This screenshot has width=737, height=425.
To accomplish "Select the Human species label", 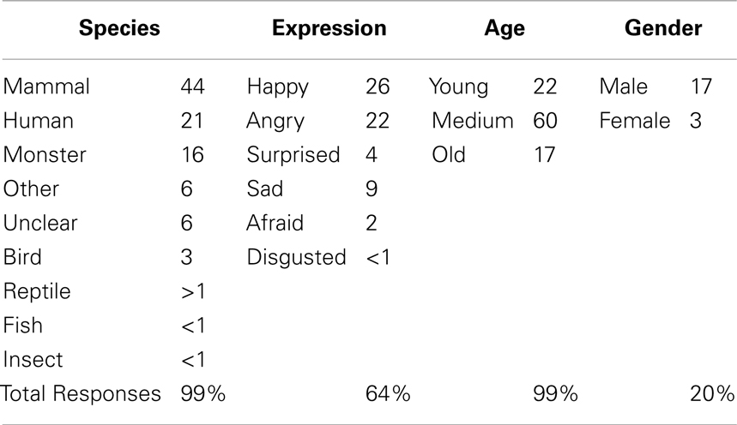I will pos(38,121).
